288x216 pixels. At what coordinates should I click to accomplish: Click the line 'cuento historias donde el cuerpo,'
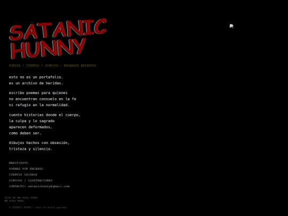click(x=45, y=115)
